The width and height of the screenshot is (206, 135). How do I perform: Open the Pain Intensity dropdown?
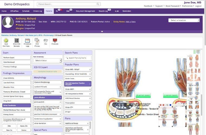pyautogui.click(x=47, y=60)
